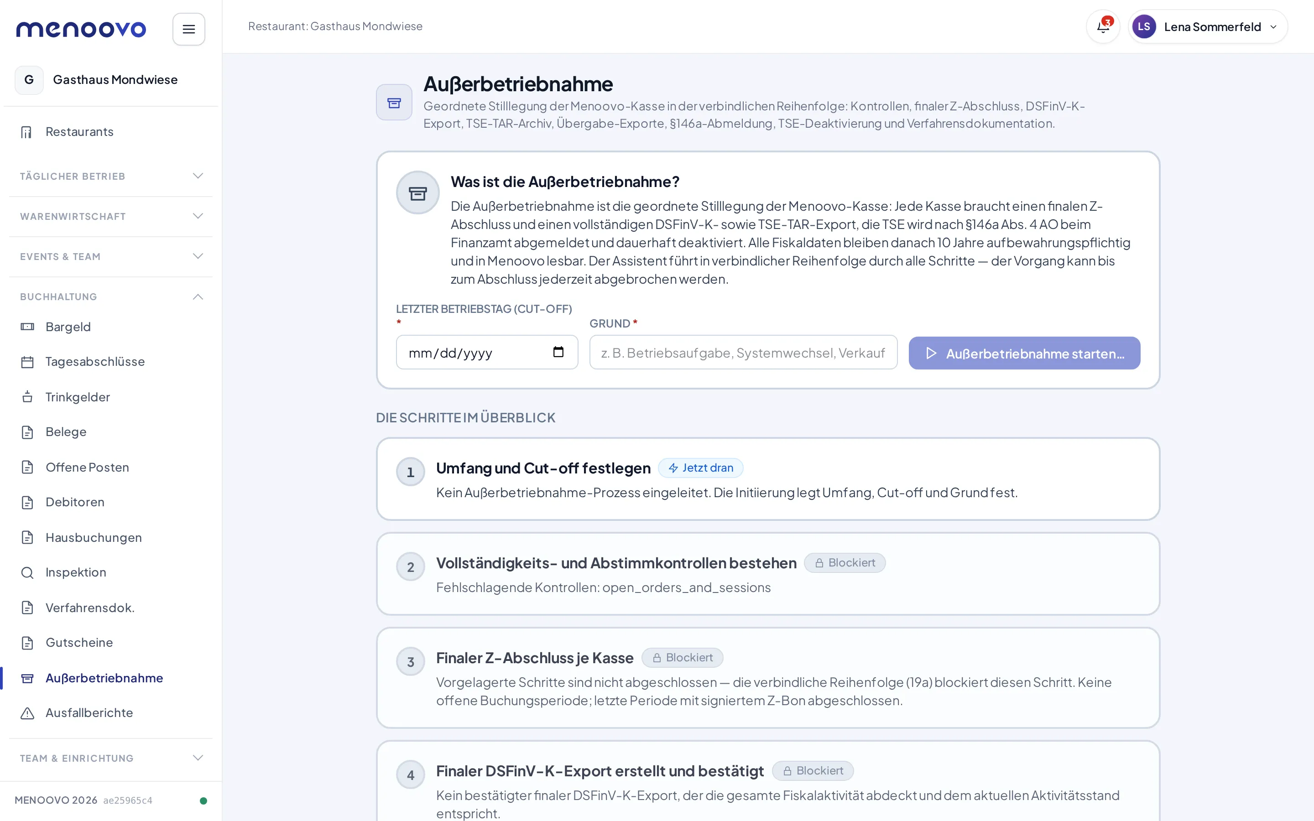Open the cut-off date calendar picker icon
The height and width of the screenshot is (821, 1314).
(x=558, y=352)
